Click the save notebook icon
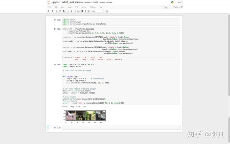This screenshot has height=144, width=230. (x=49, y=11)
